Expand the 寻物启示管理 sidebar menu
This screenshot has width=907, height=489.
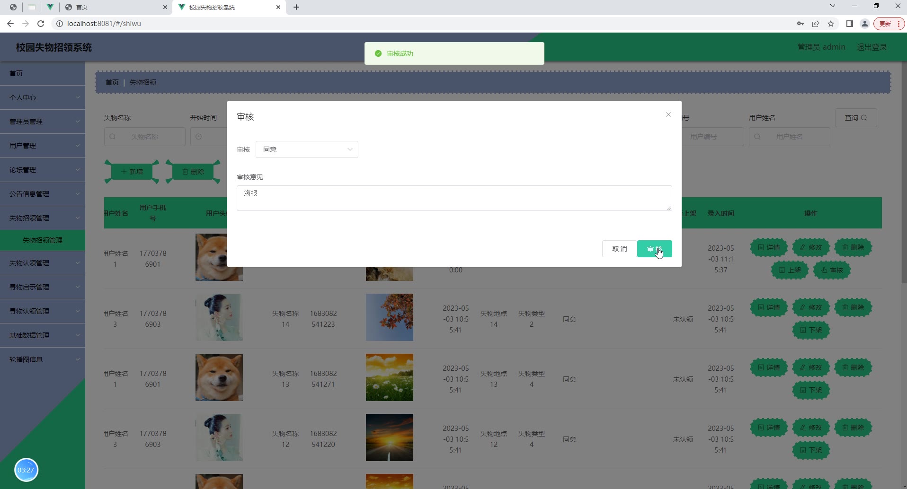pyautogui.click(x=43, y=287)
